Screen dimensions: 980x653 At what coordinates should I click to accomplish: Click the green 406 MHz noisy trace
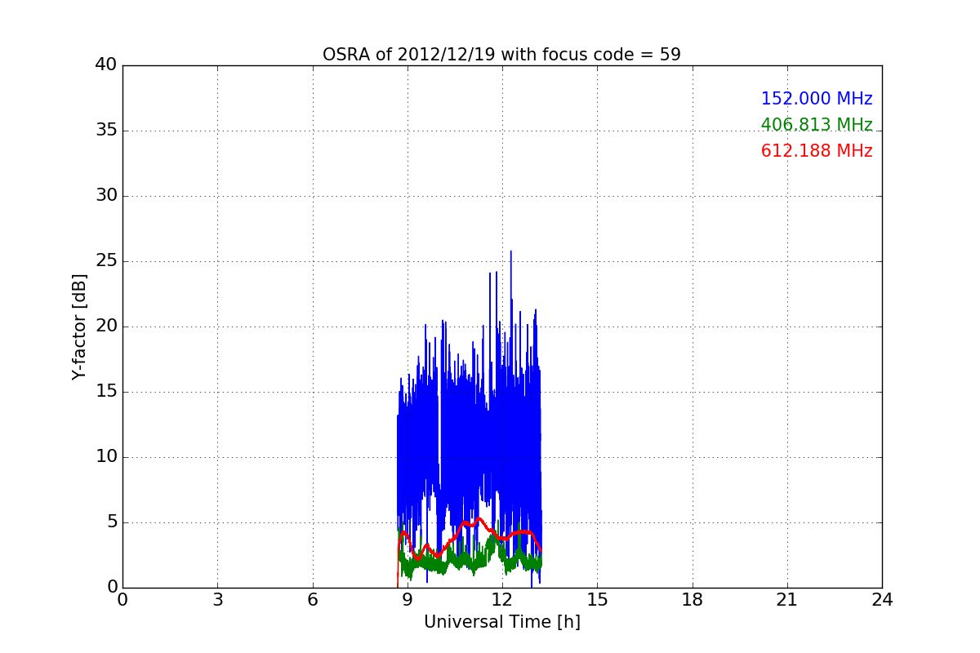[470, 560]
